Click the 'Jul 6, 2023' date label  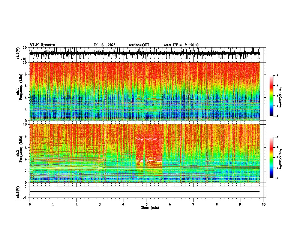[105, 45]
